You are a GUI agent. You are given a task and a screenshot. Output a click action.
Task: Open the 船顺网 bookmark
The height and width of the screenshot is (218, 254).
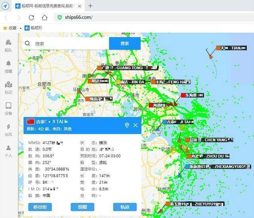click(33, 28)
